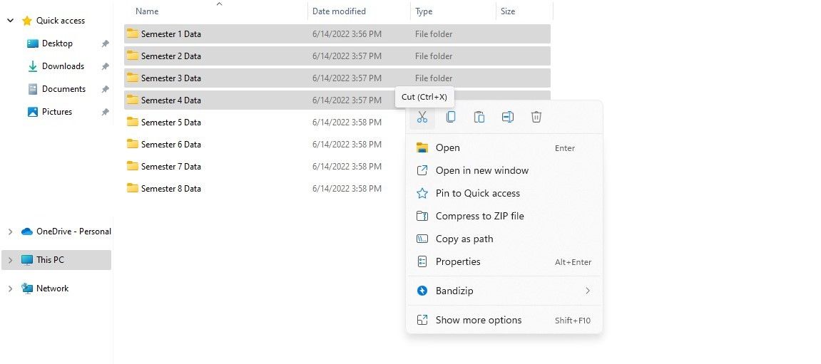Expand the Network node
Image resolution: width=821 pixels, height=364 pixels.
[10, 288]
